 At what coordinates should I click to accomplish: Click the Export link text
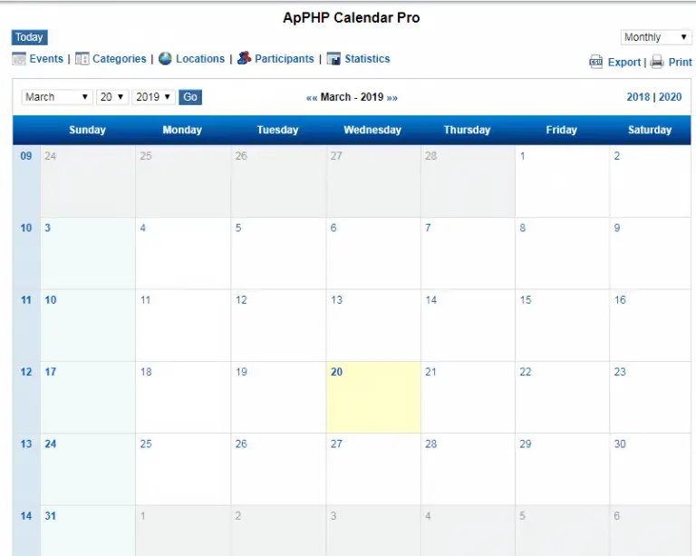[624, 63]
